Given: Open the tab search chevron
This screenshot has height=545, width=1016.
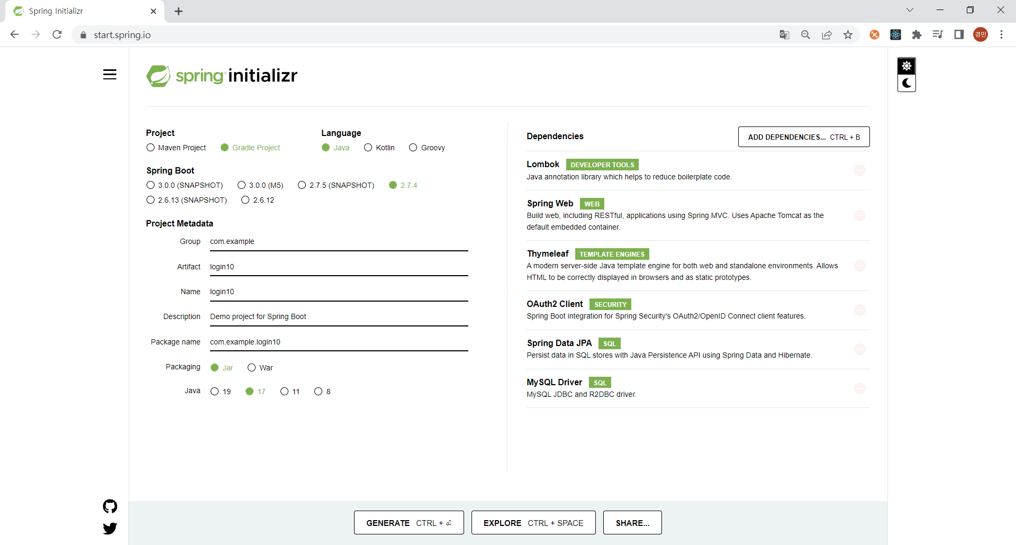Looking at the screenshot, I should point(910,10).
